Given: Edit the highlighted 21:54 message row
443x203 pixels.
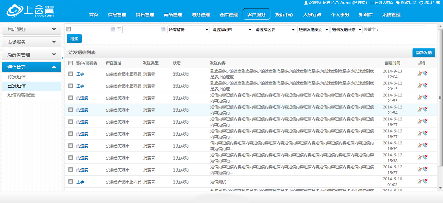Looking at the screenshot, I should (x=419, y=109).
